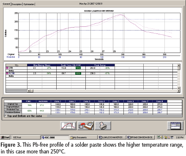Screen dimensions: 186x156
Task: Select the Original Bottom row label
Action: (13, 107)
